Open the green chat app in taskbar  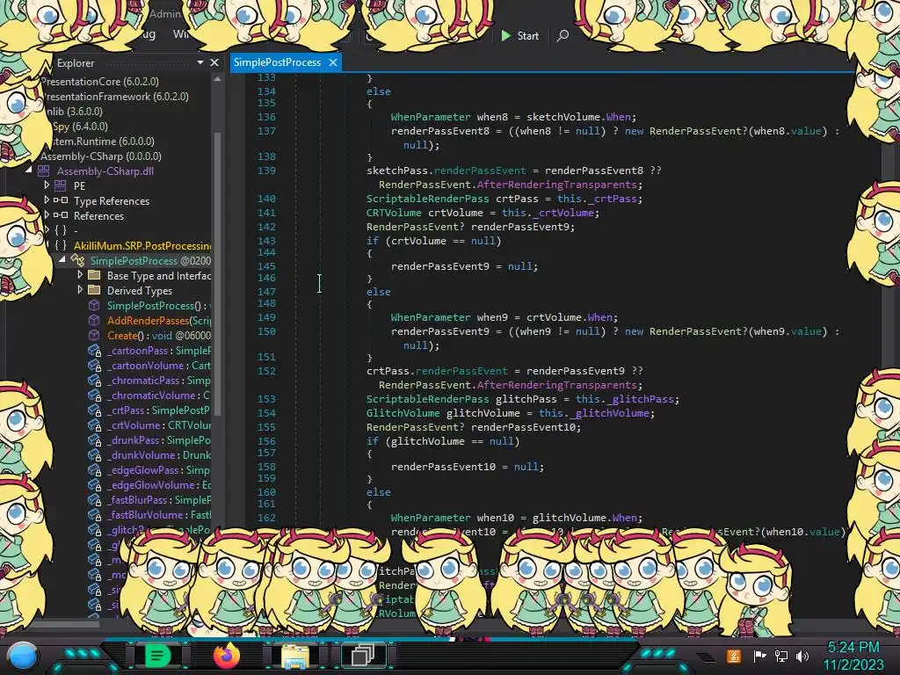click(156, 656)
